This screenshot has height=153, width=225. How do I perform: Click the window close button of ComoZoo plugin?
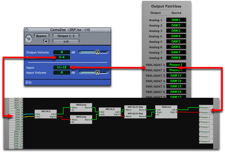point(27,30)
